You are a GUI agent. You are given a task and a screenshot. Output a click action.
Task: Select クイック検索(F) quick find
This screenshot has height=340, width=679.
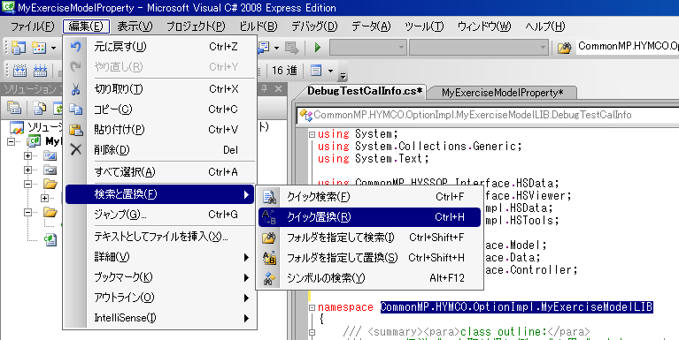point(369,197)
